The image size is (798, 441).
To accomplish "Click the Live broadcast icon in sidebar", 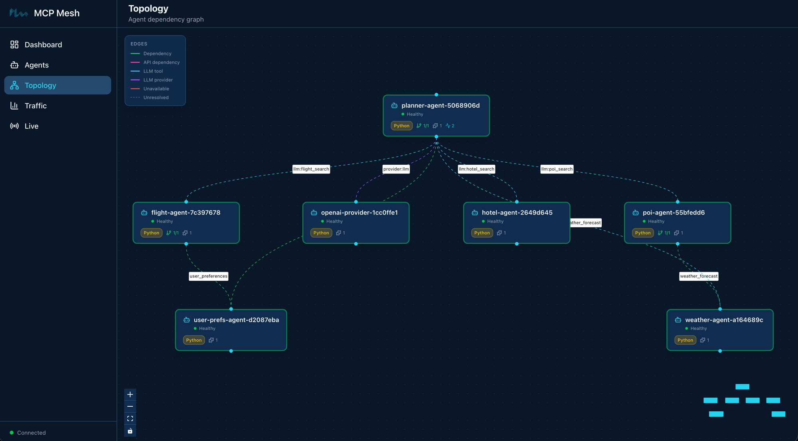I will pos(14,126).
